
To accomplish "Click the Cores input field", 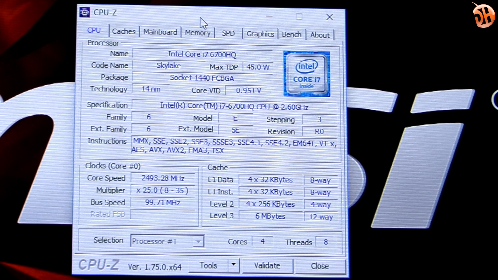I will (263, 242).
